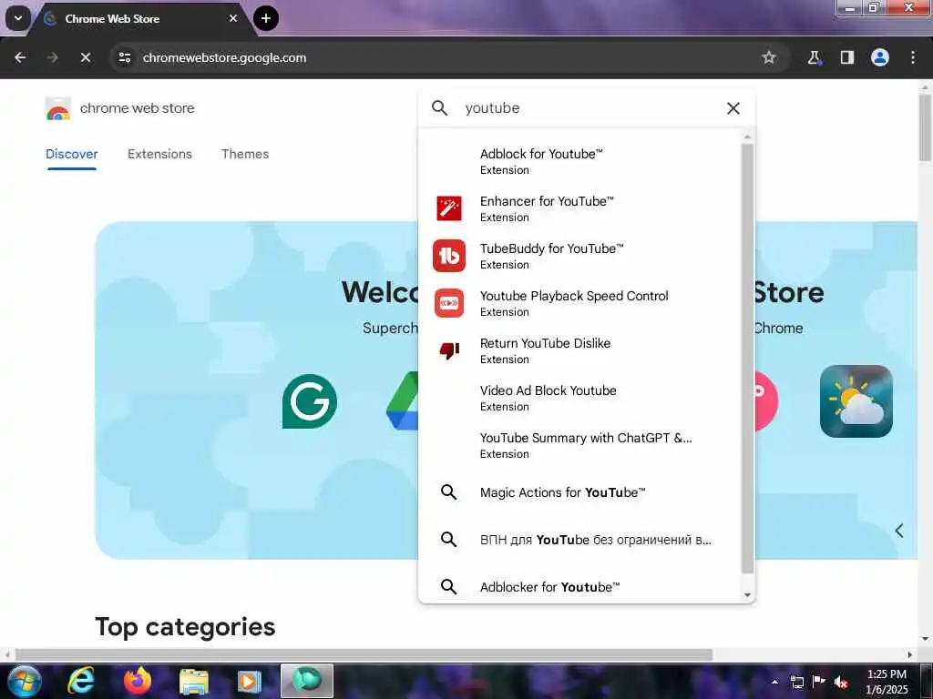Select Video Ad Block Youtube suggestion
This screenshot has height=699, width=933.
pos(580,398)
